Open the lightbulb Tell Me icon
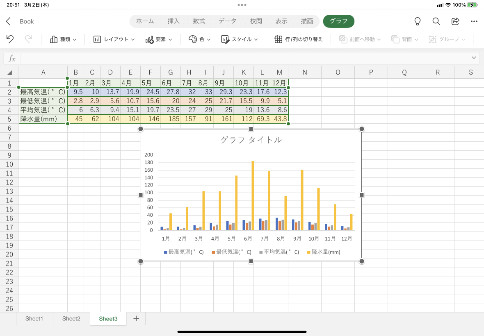The image size is (484, 336). [x=418, y=21]
